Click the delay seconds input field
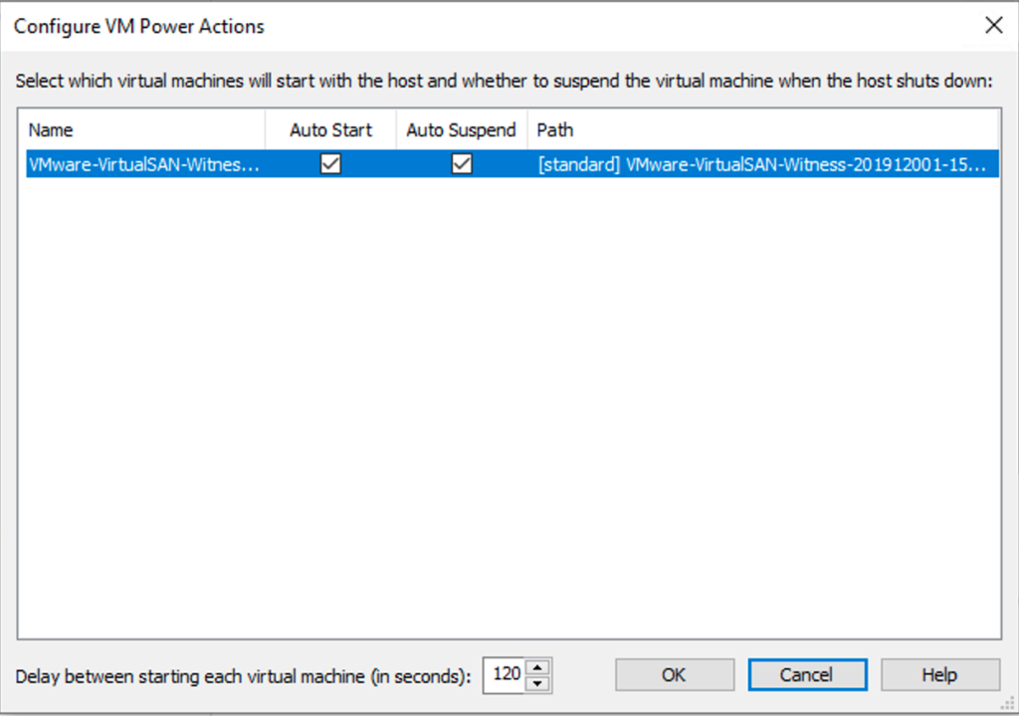The image size is (1019, 716). 505,674
